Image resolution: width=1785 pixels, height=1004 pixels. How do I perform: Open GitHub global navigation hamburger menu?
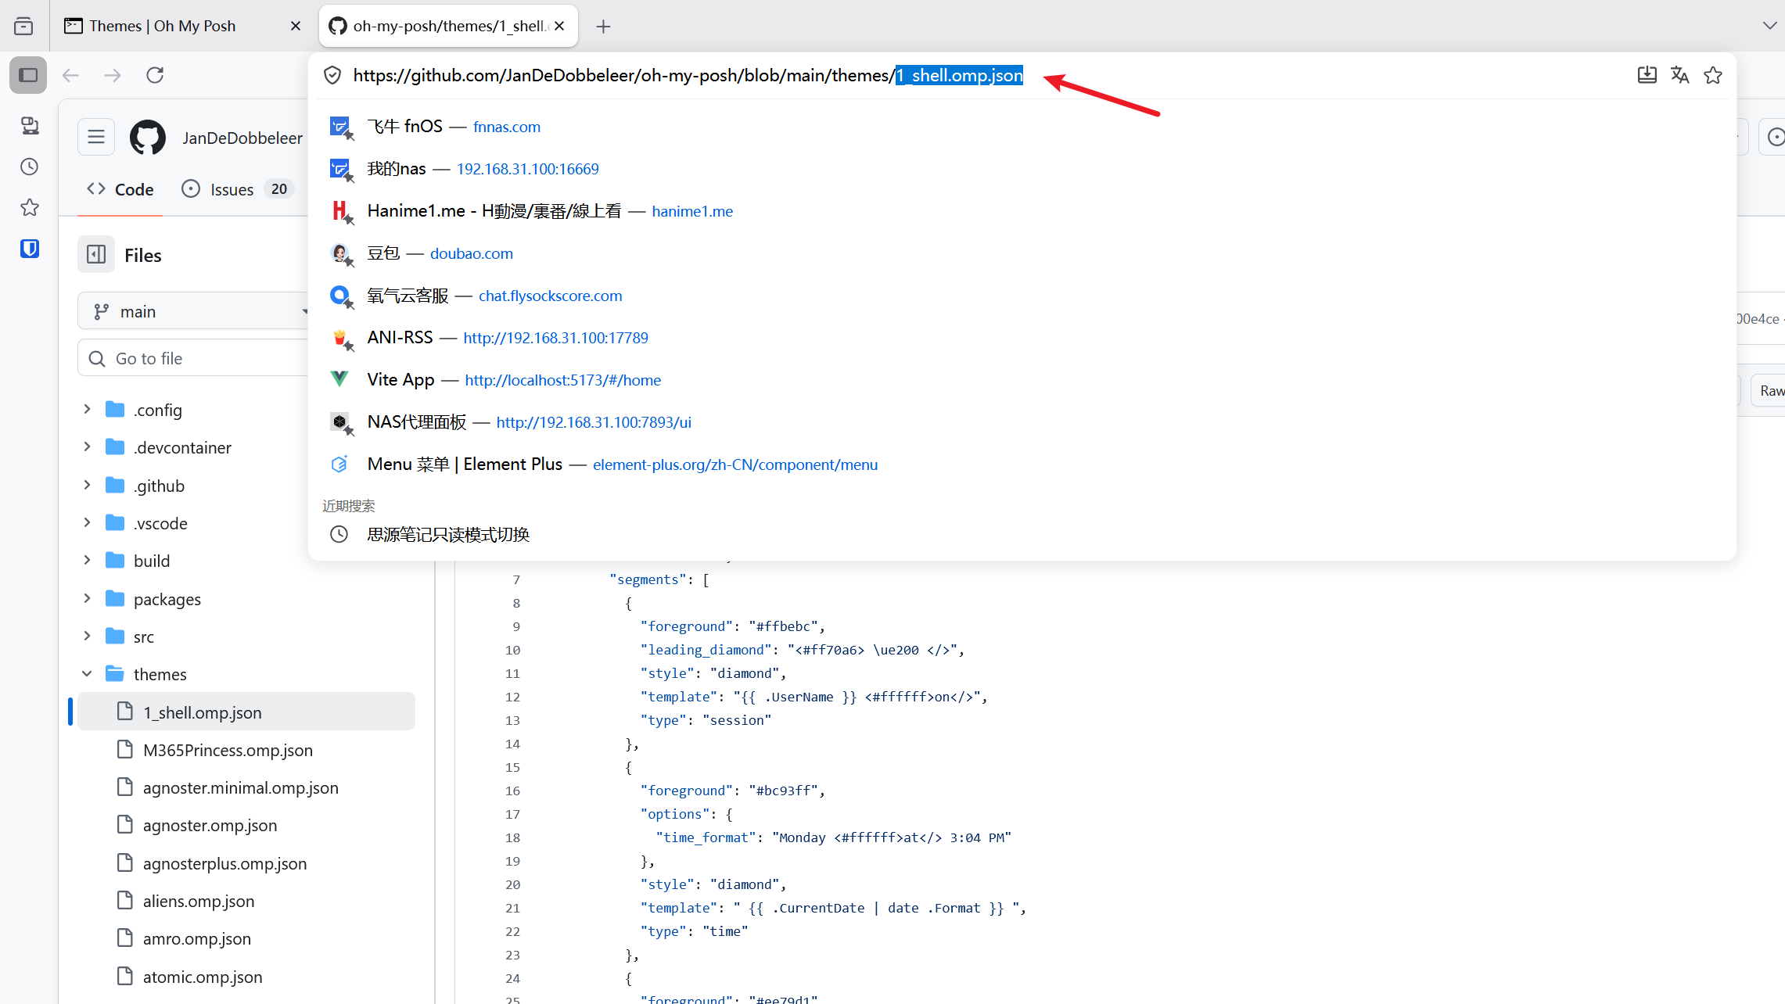click(x=96, y=138)
